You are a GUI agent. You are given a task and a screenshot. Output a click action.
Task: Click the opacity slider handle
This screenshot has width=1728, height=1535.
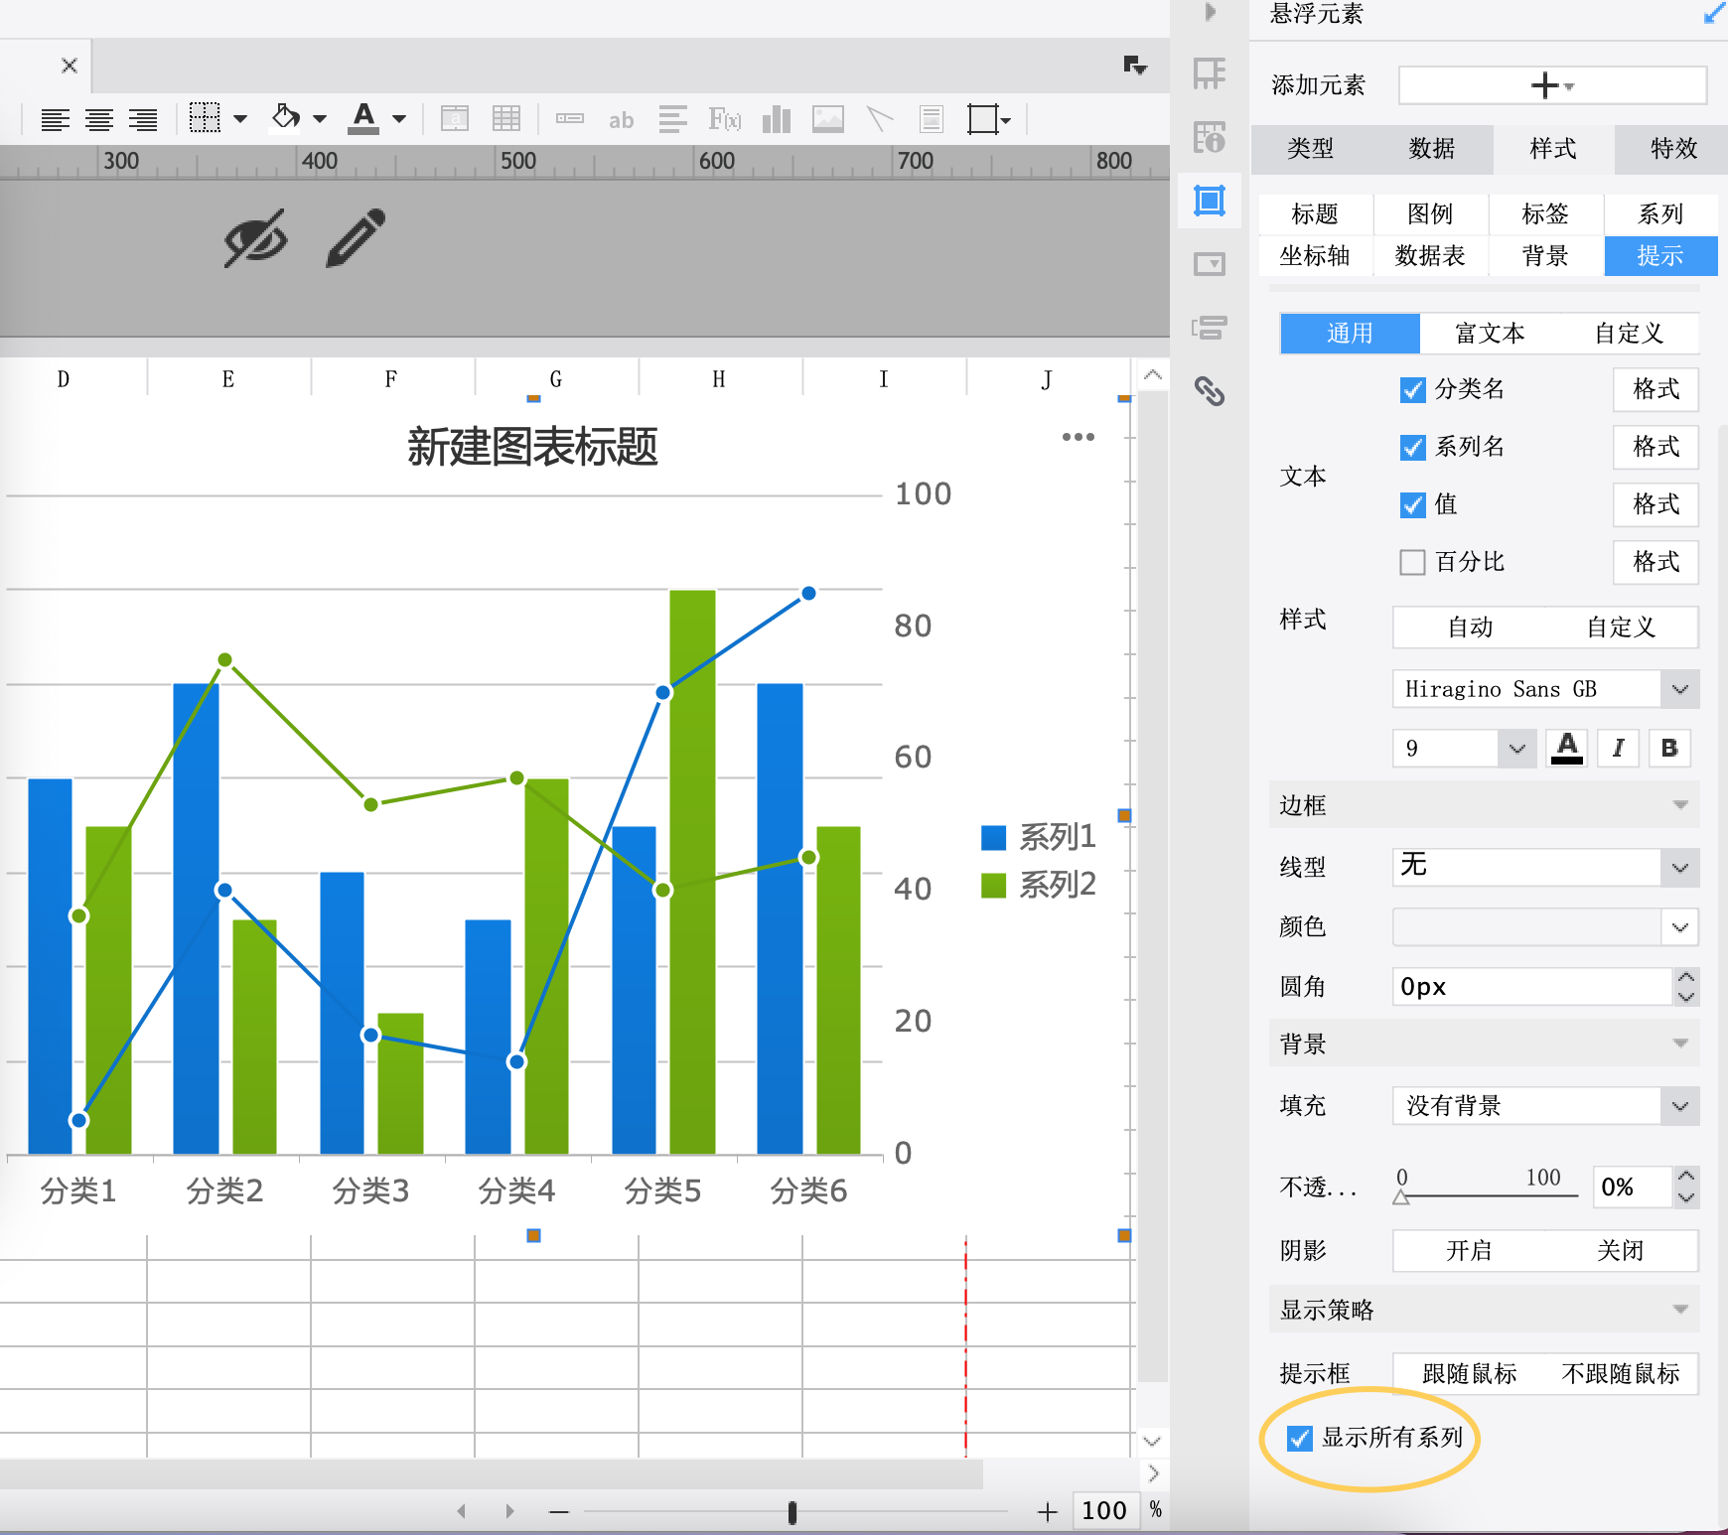1401,1197
